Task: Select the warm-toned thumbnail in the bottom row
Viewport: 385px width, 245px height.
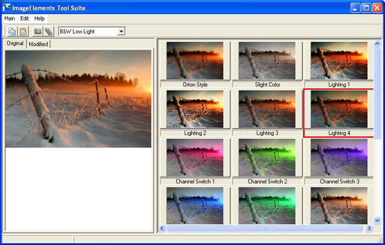Action: point(339,205)
